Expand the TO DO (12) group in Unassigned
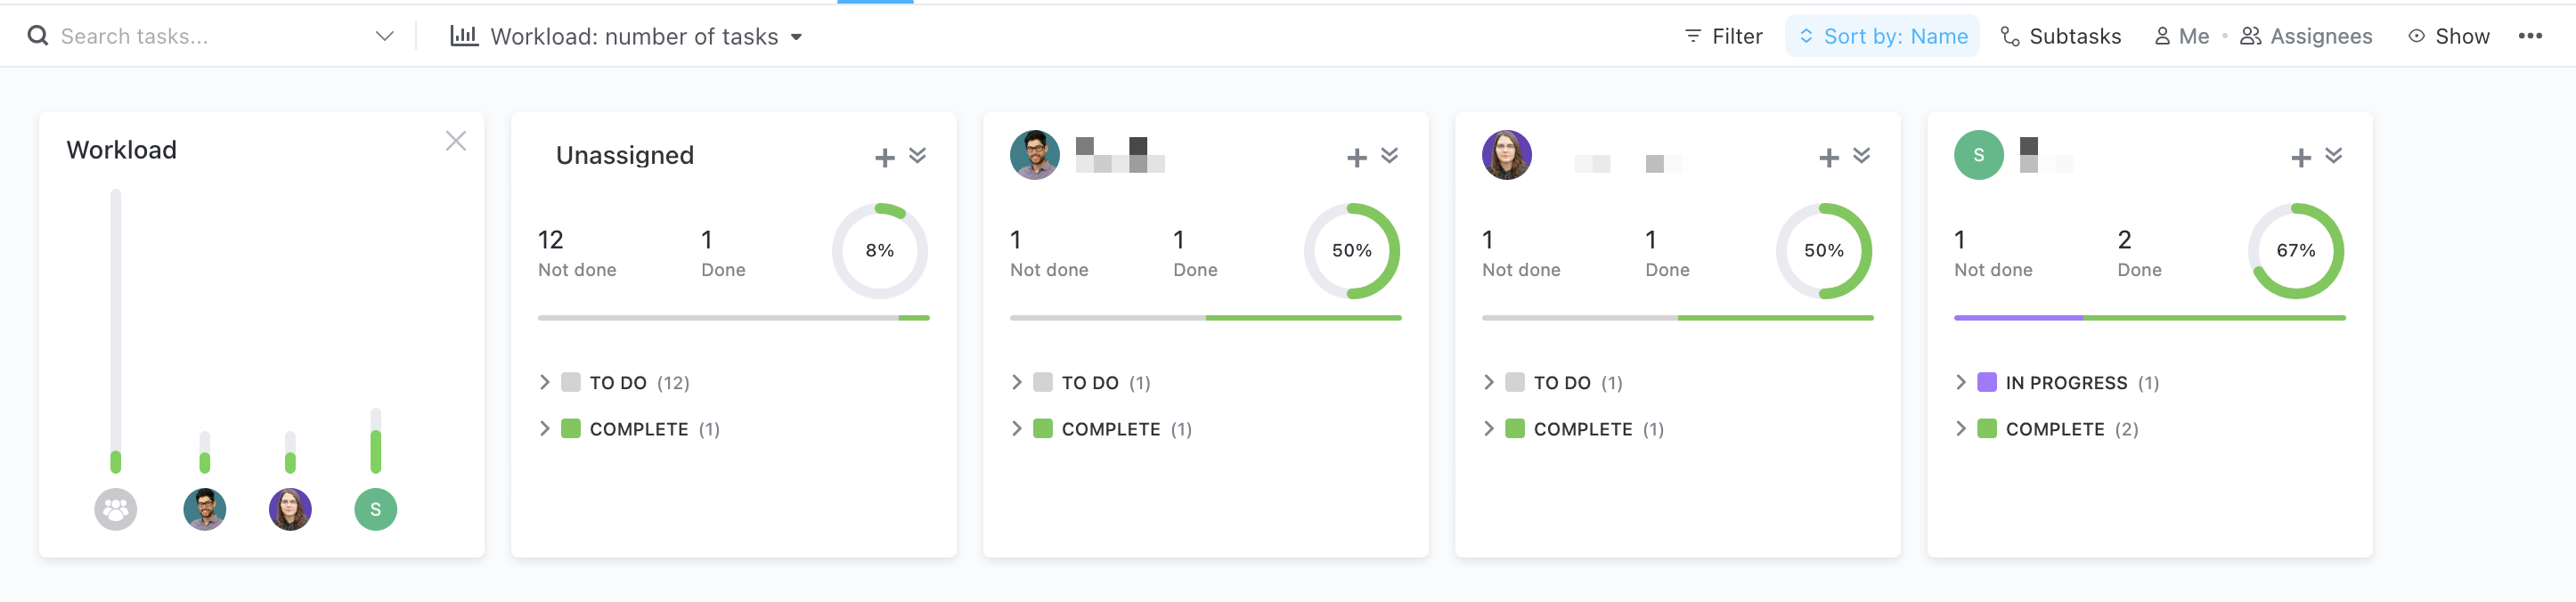2576x602 pixels. pos(544,382)
